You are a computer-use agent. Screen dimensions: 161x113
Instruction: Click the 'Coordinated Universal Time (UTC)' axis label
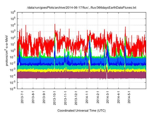click(x=82, y=110)
